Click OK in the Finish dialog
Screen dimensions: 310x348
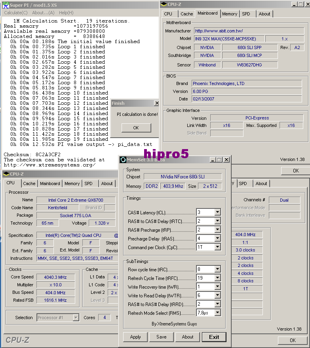pos(136,128)
